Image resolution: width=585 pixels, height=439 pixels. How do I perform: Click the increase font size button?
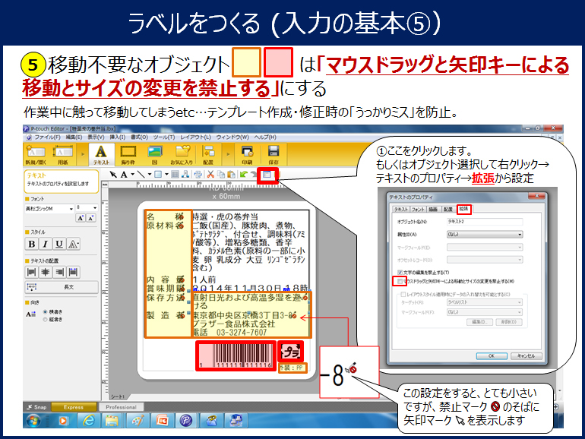[x=81, y=218]
